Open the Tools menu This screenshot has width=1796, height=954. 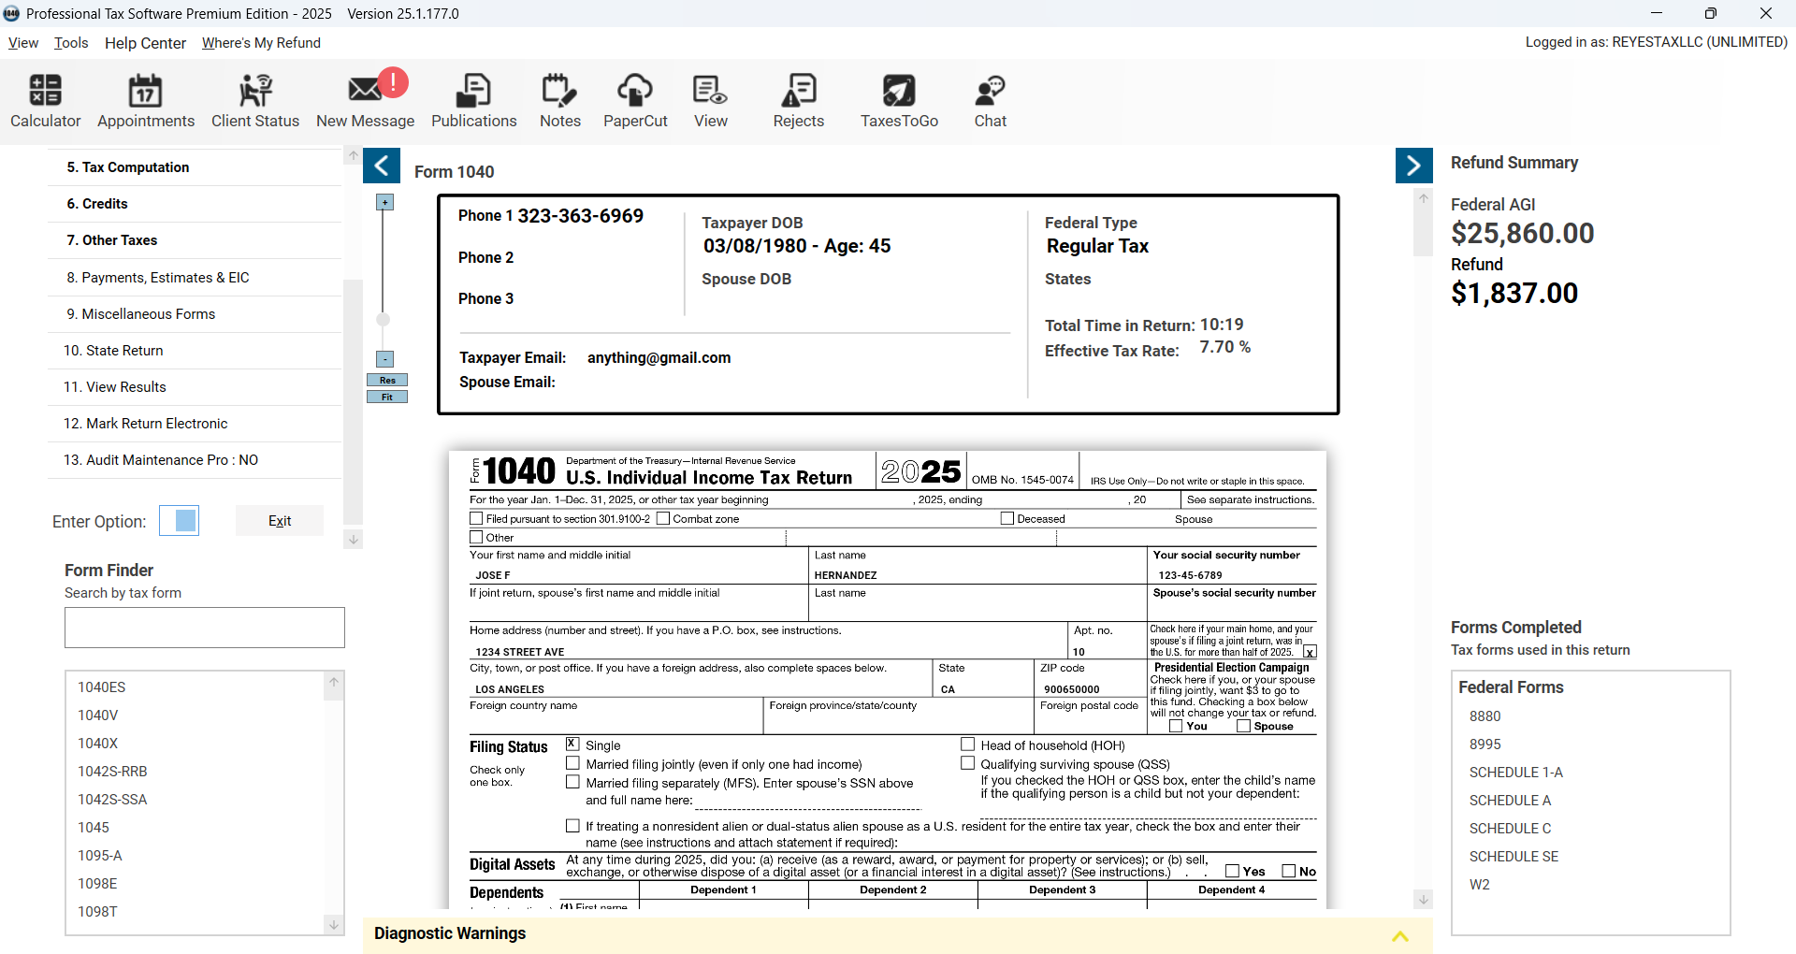pos(71,43)
